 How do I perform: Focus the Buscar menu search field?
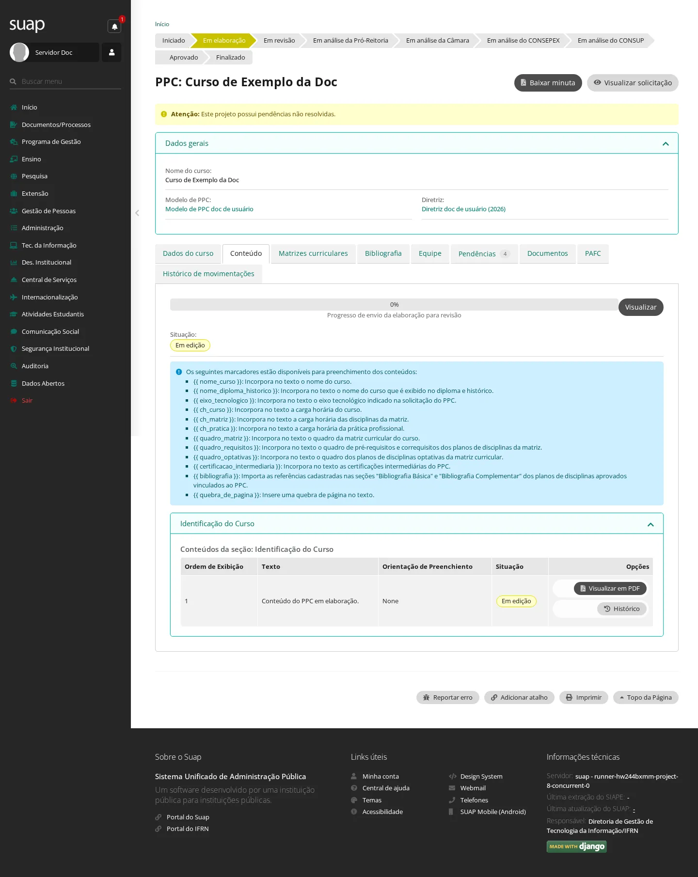pos(65,81)
